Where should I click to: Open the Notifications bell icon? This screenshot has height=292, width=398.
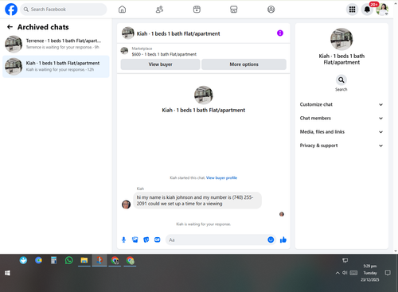coord(367,10)
